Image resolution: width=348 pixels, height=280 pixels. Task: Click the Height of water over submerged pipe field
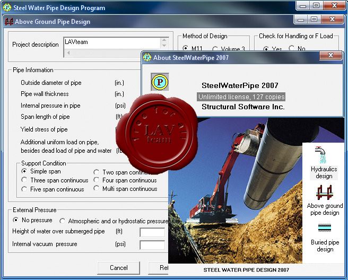pyautogui.click(x=152, y=232)
